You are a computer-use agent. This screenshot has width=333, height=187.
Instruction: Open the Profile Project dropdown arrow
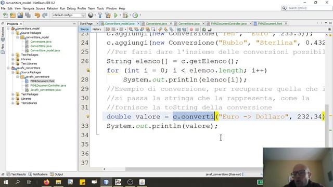coord(140,15)
